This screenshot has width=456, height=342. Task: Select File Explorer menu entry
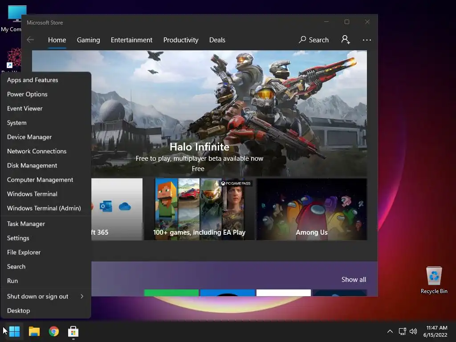click(46, 252)
